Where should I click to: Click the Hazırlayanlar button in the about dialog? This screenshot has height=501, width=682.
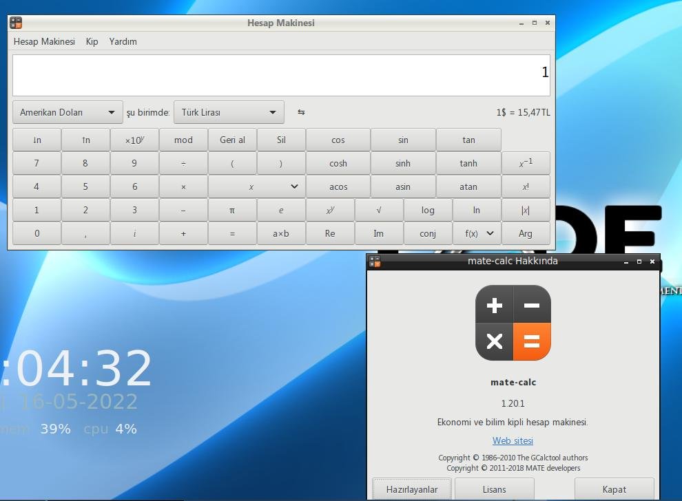[412, 489]
